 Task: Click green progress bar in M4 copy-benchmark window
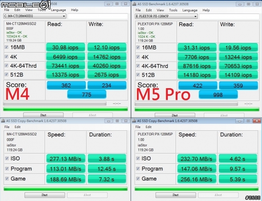point(65,189)
